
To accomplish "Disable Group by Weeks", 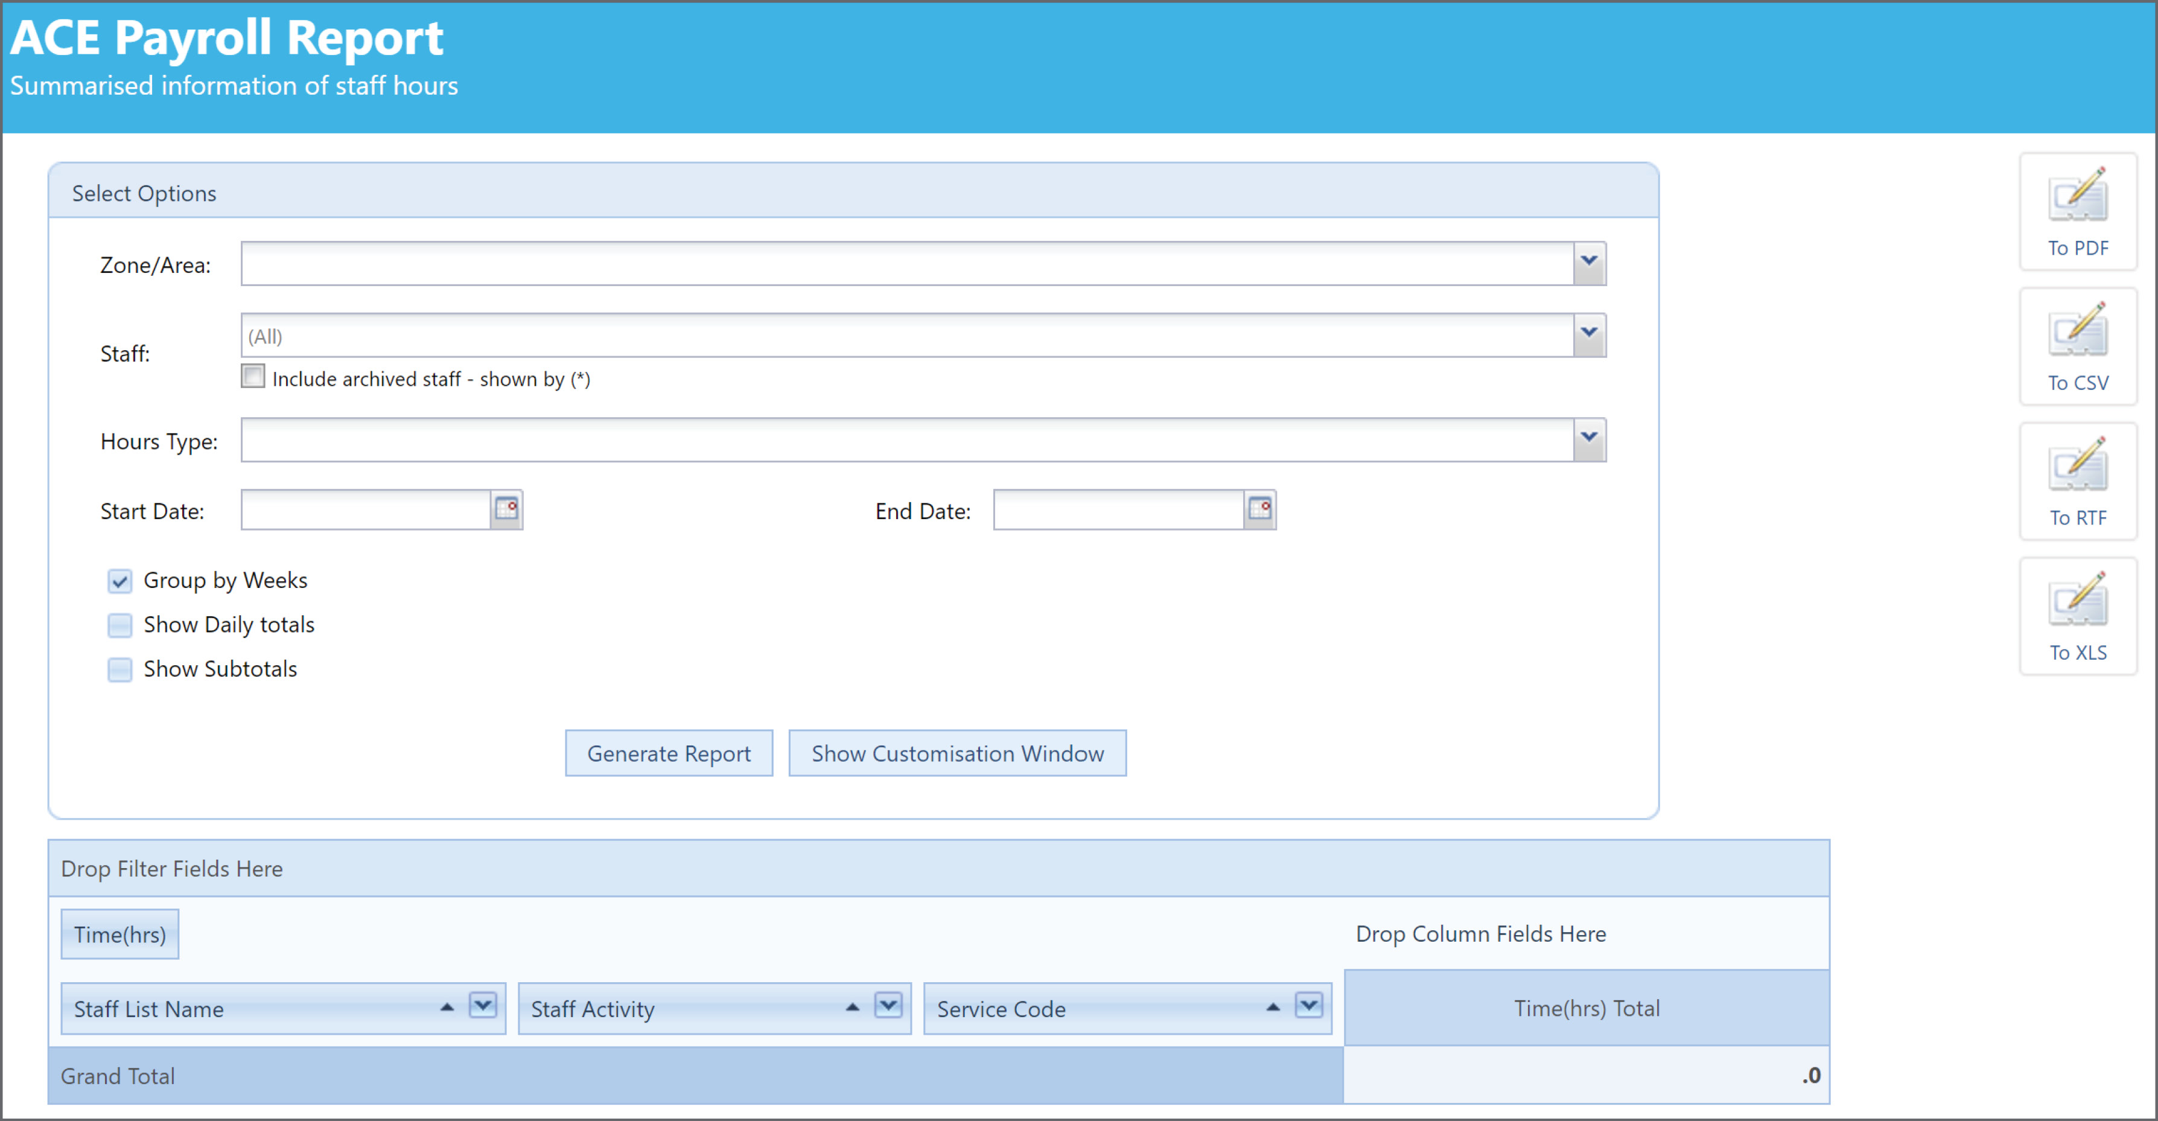I will tap(120, 581).
